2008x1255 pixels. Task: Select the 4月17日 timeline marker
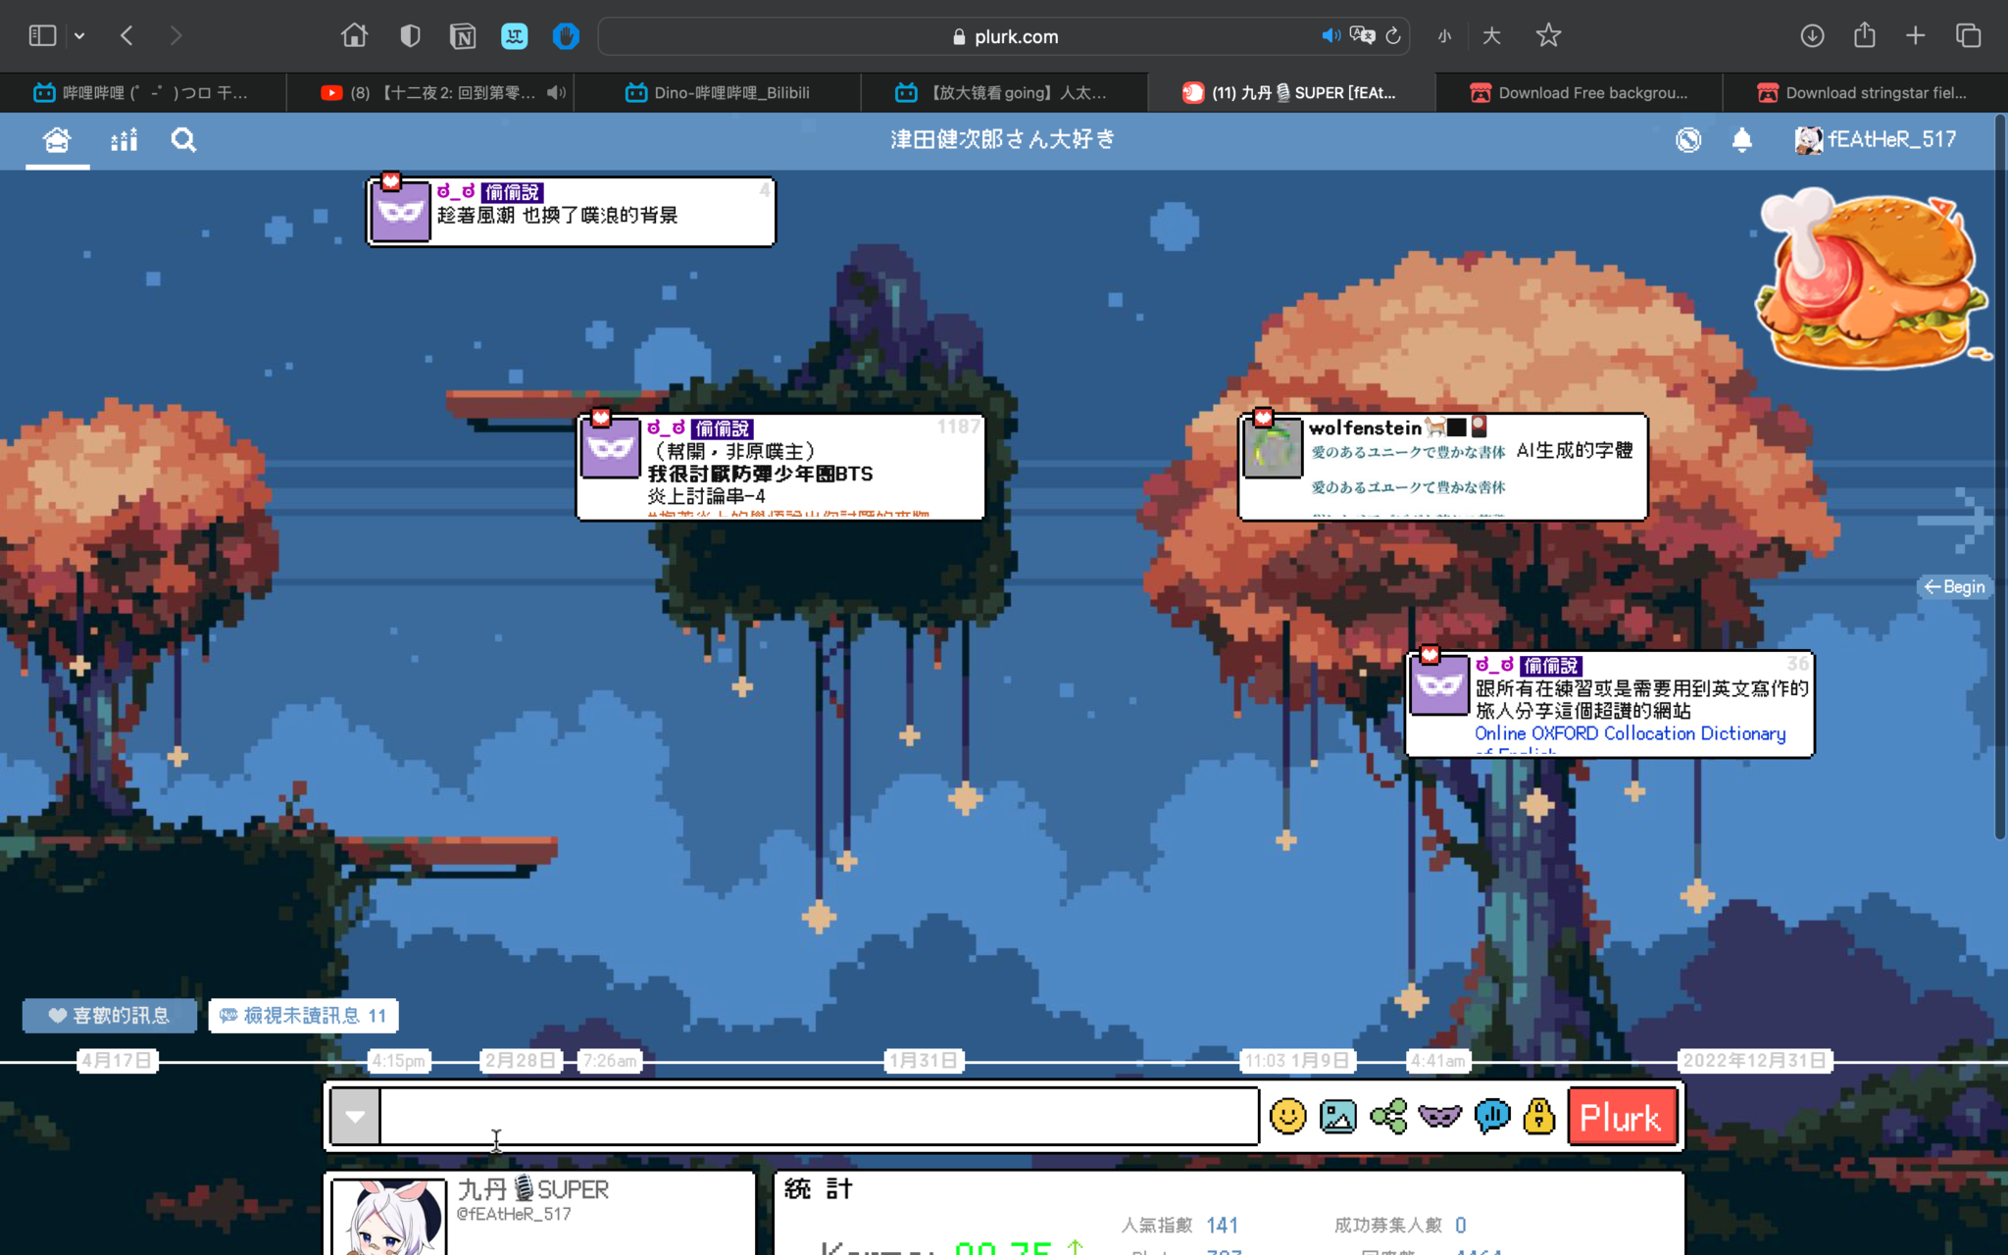(118, 1061)
